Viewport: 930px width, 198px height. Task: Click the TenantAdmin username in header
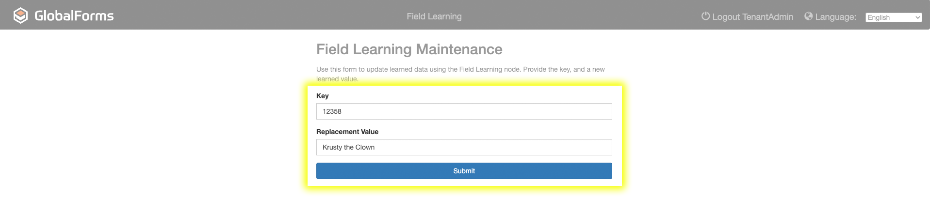(767, 17)
